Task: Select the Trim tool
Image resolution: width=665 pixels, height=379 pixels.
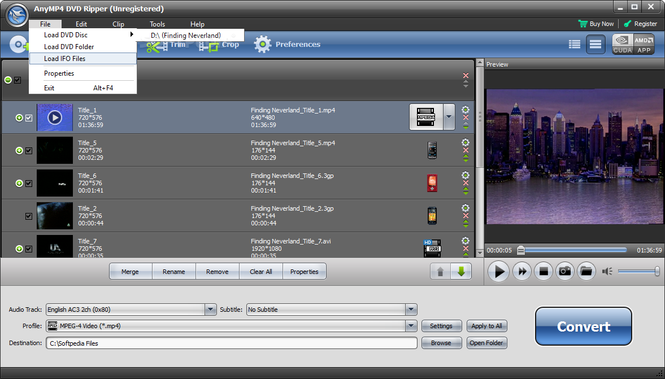Action: (x=166, y=45)
